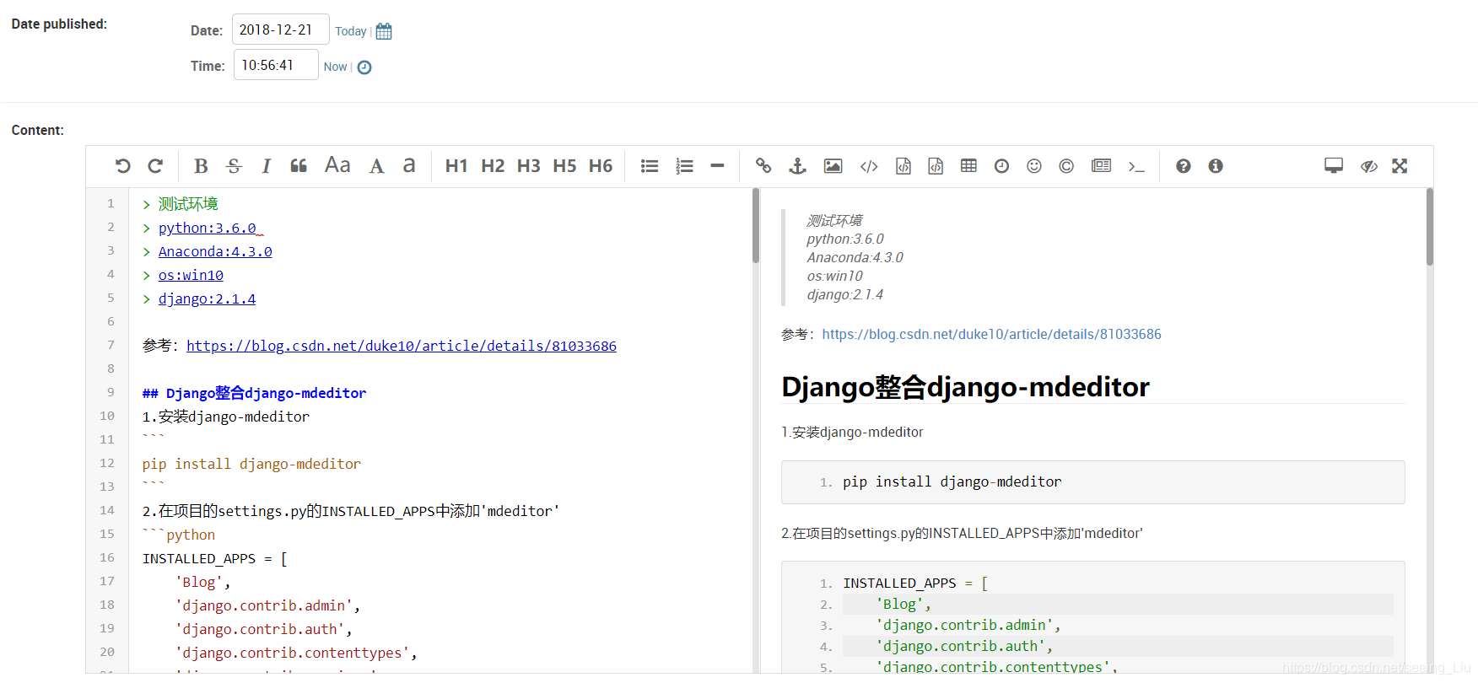Click preview pane vertical scrollbar
The width and height of the screenshot is (1478, 683).
[1430, 227]
